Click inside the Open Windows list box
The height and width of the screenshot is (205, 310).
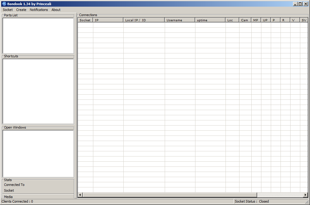click(x=38, y=153)
